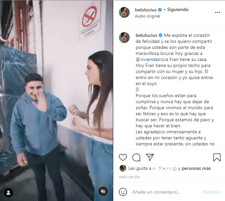Open comments via speech bubble icon
Image resolution: width=225 pixels, height=201 pixels.
[x=136, y=157]
